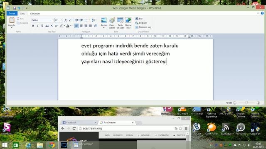Toggle italic formatting

[x=38, y=26]
